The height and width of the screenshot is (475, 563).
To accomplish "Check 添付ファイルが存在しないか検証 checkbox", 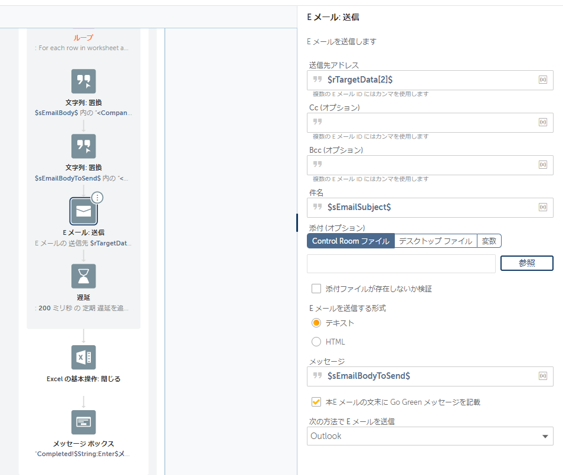I will (x=316, y=289).
